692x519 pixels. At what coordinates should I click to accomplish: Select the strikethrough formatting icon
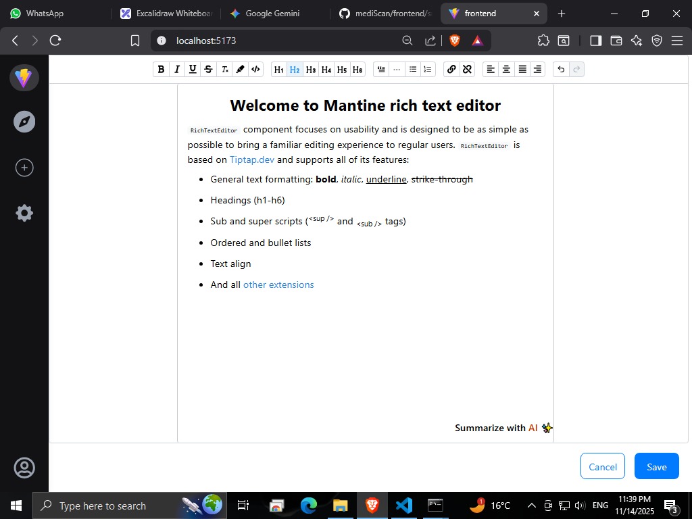click(208, 69)
